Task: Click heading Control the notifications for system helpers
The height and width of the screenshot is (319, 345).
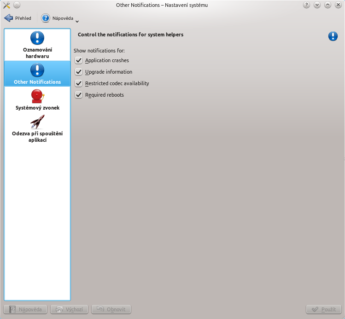Action: coord(131,35)
